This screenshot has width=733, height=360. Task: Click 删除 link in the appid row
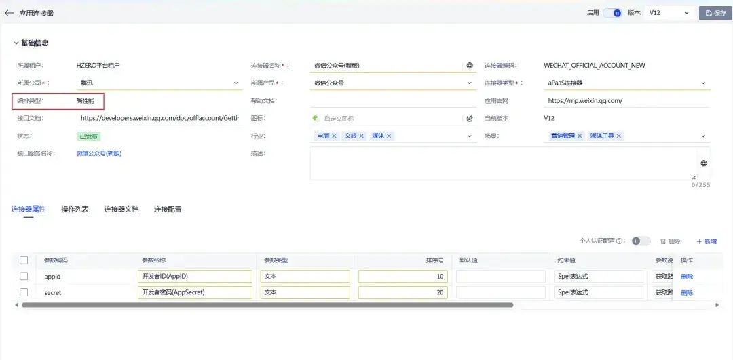click(x=687, y=277)
